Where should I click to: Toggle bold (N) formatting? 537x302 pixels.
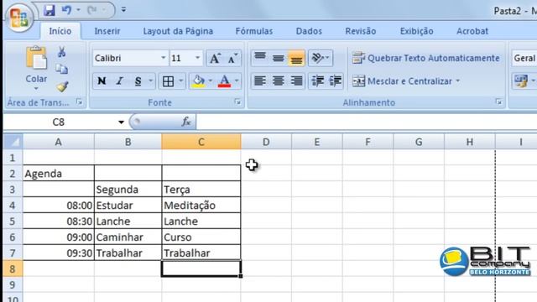click(102, 81)
